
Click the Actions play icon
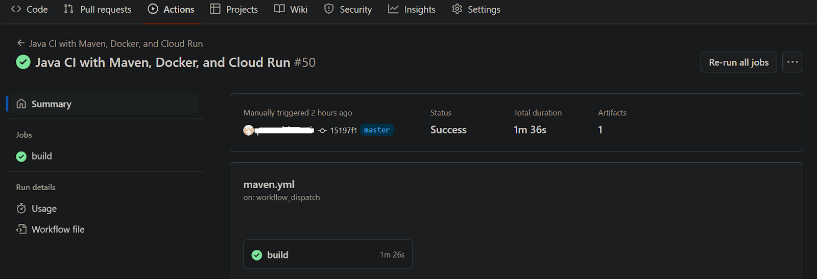click(153, 9)
